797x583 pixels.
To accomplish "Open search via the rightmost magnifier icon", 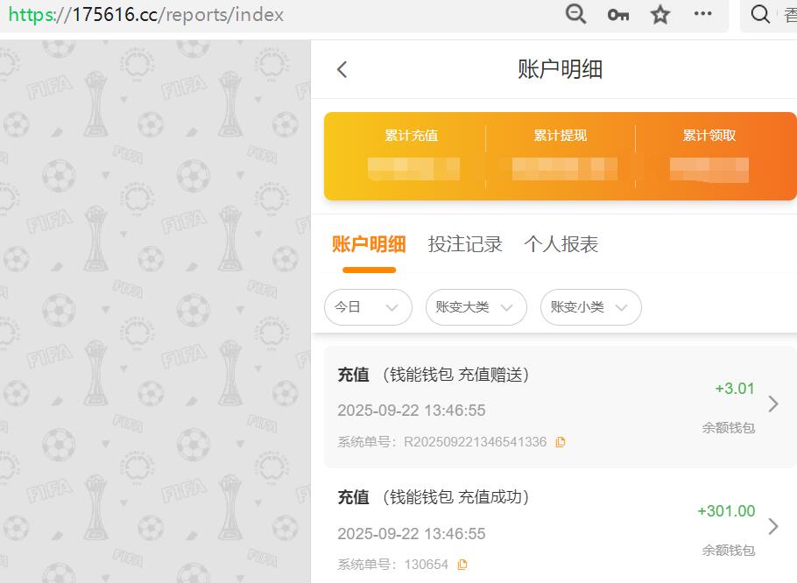I will 759,15.
